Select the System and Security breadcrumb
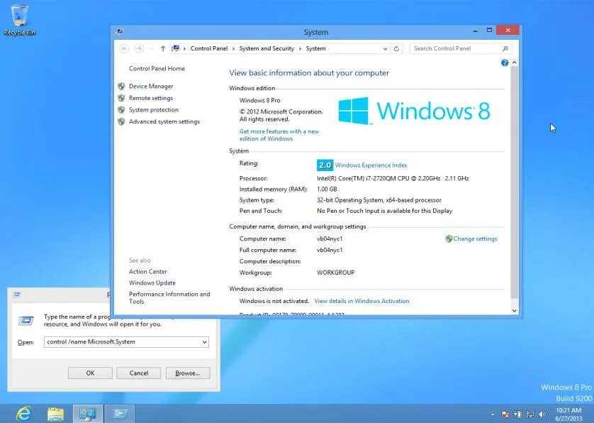The width and height of the screenshot is (594, 423). click(x=267, y=48)
